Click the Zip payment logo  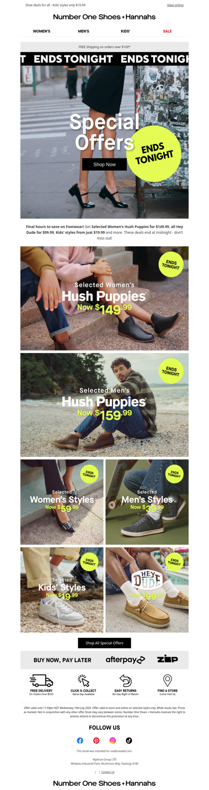[x=167, y=659]
